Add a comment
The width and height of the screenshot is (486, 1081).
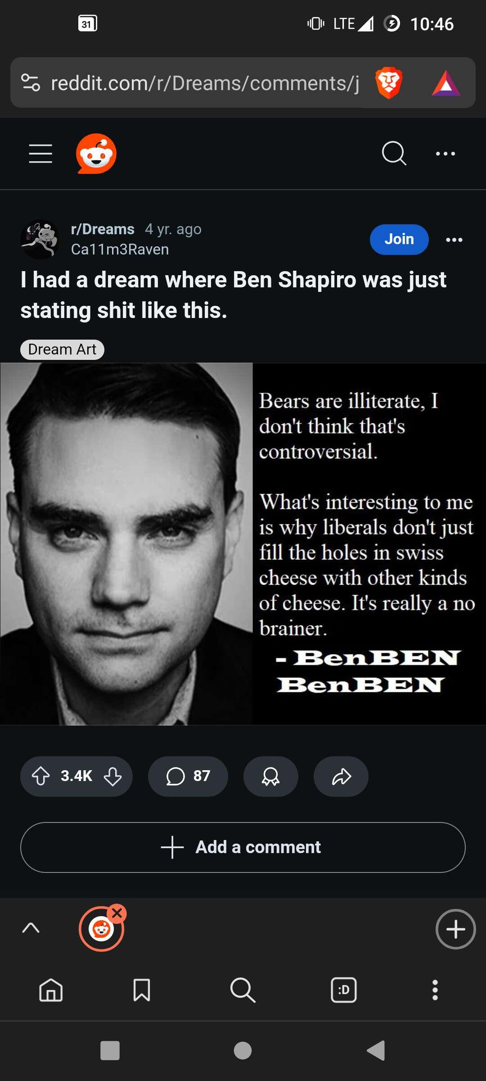click(243, 847)
